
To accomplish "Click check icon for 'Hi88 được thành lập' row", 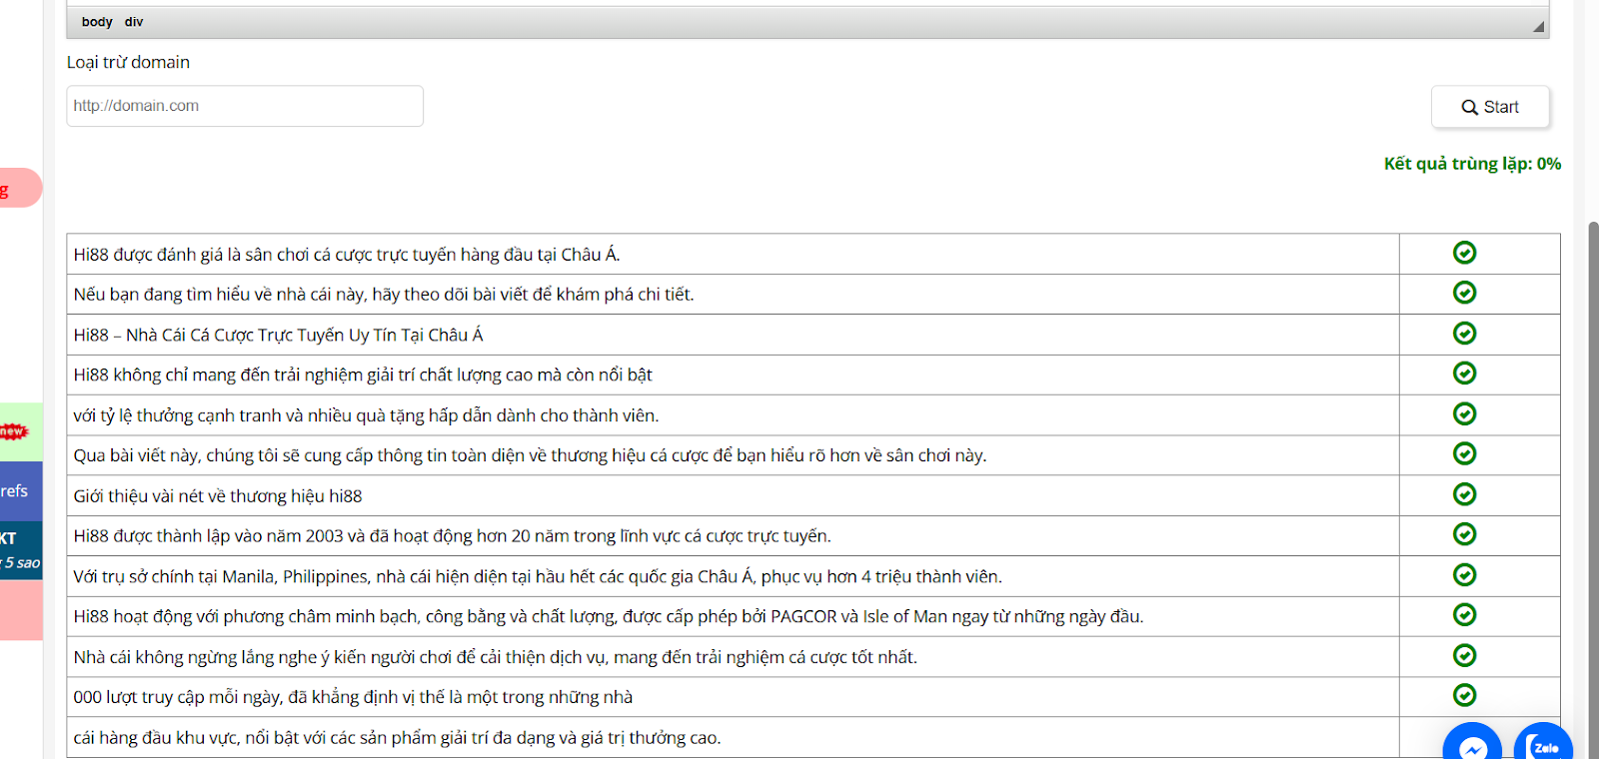I will [1465, 534].
